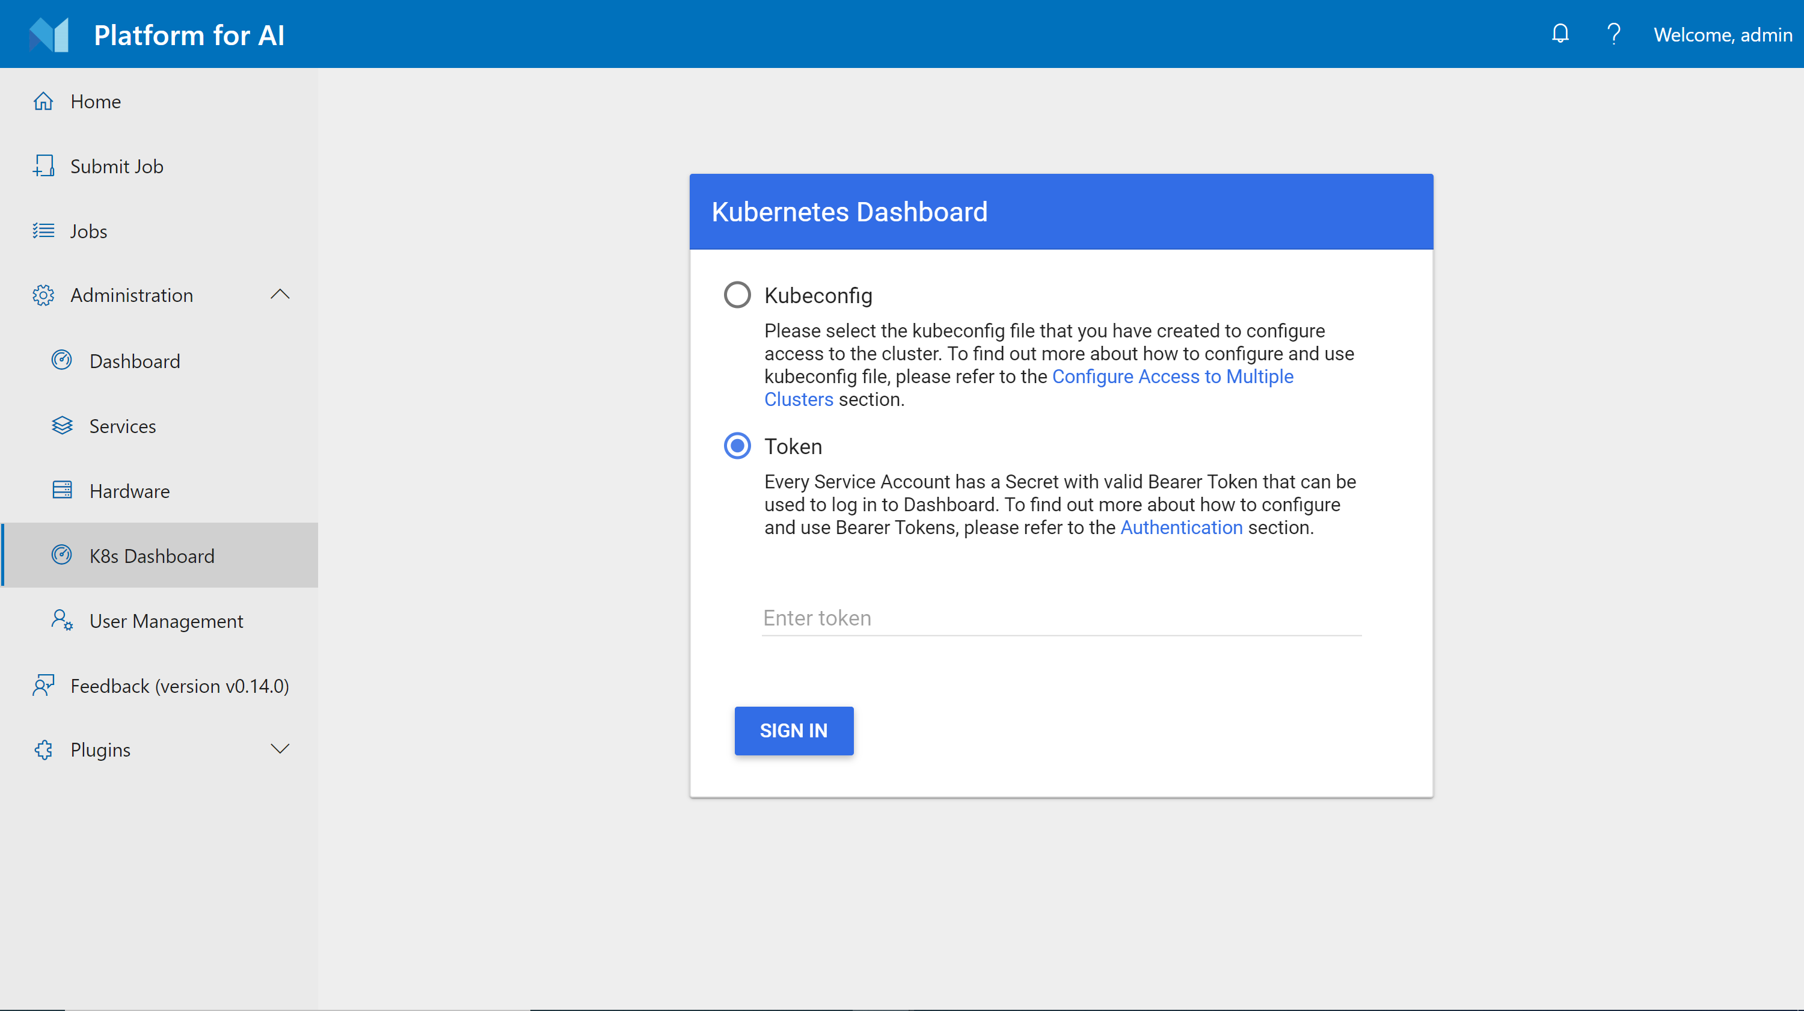Collapse the Administration section chevron
The image size is (1804, 1011).
click(x=280, y=294)
